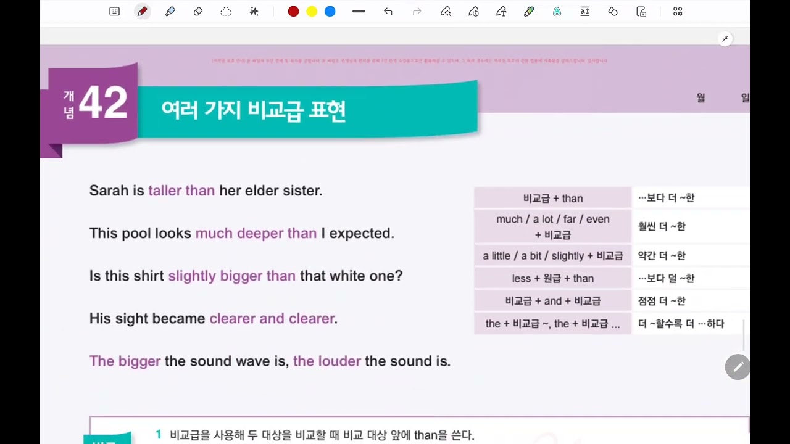Redo the undone stroke

coord(417,11)
